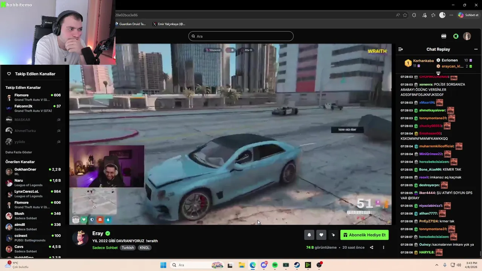The image size is (482, 271).
Task: Open the weather widget showing 11°C
Action: click(17, 265)
